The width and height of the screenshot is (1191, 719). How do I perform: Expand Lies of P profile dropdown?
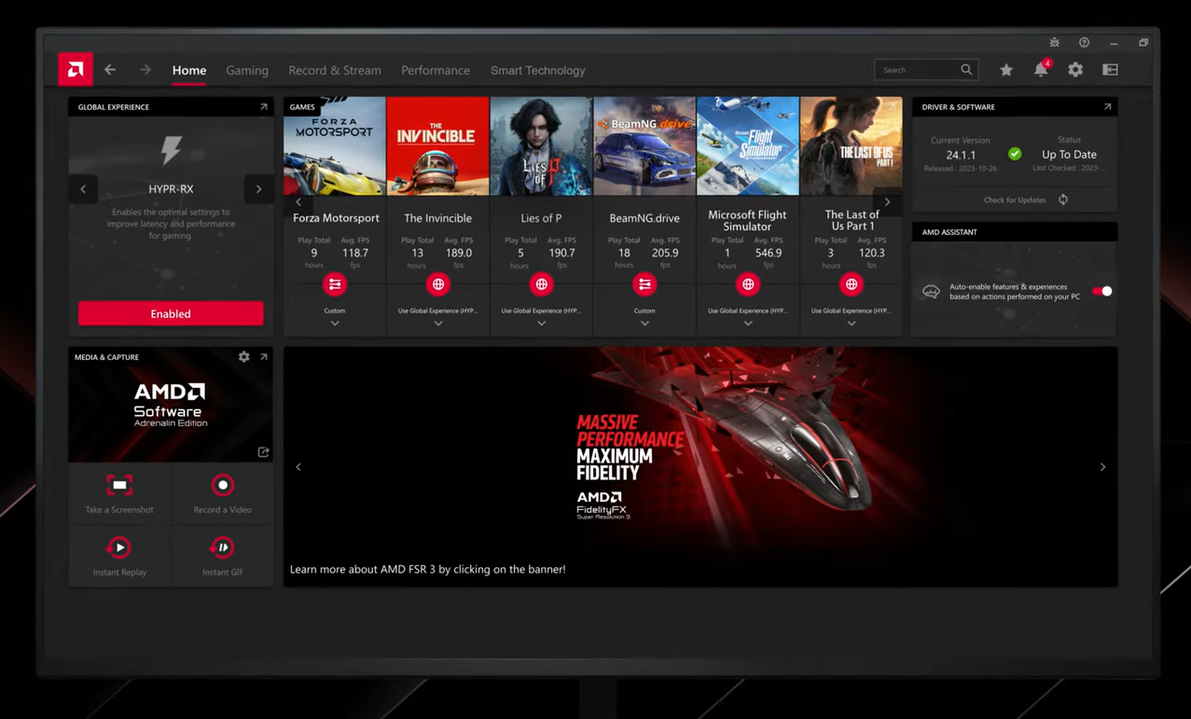(x=541, y=324)
